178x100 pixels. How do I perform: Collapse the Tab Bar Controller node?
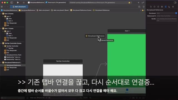(3, 46)
